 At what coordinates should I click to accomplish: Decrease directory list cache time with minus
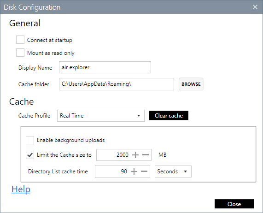point(144,172)
